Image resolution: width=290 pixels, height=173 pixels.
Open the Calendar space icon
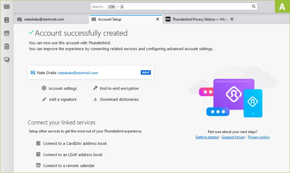tap(7, 33)
